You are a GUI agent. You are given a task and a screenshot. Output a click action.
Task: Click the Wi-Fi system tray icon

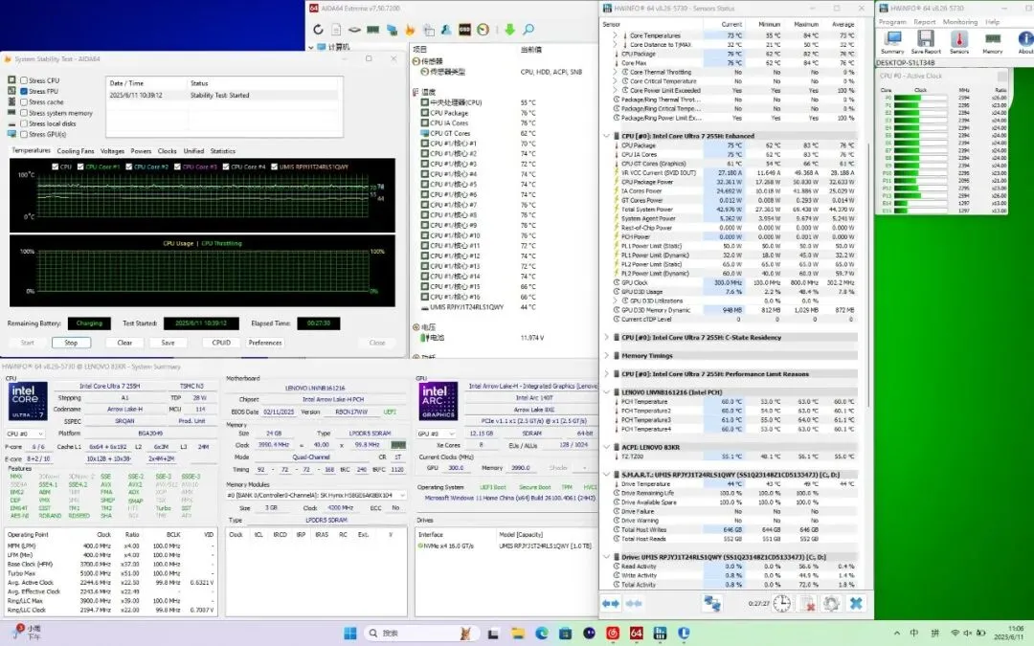pos(955,634)
